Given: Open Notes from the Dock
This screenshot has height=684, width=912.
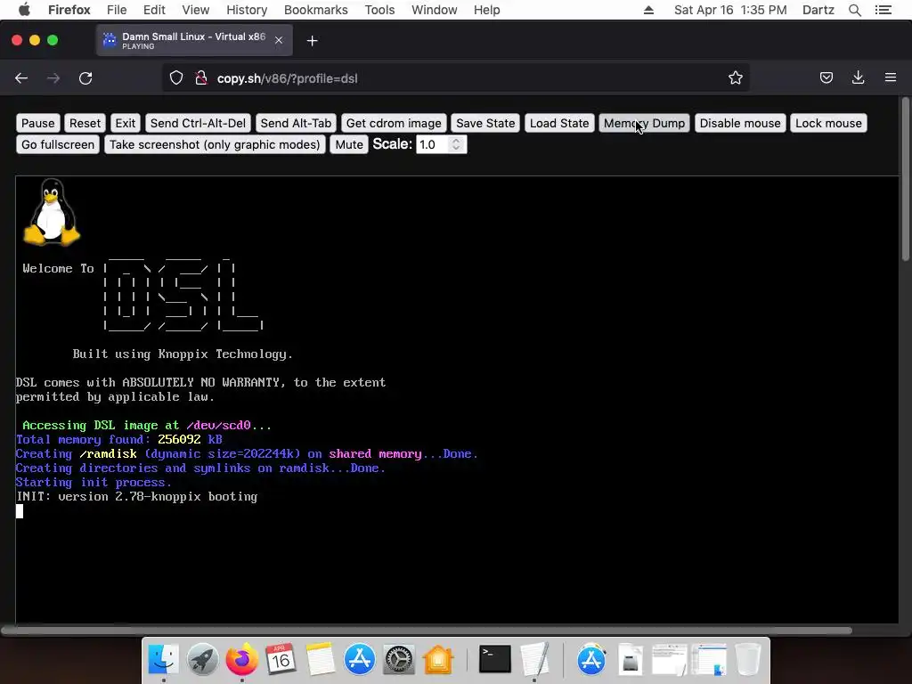Looking at the screenshot, I should pyautogui.click(x=320, y=660).
